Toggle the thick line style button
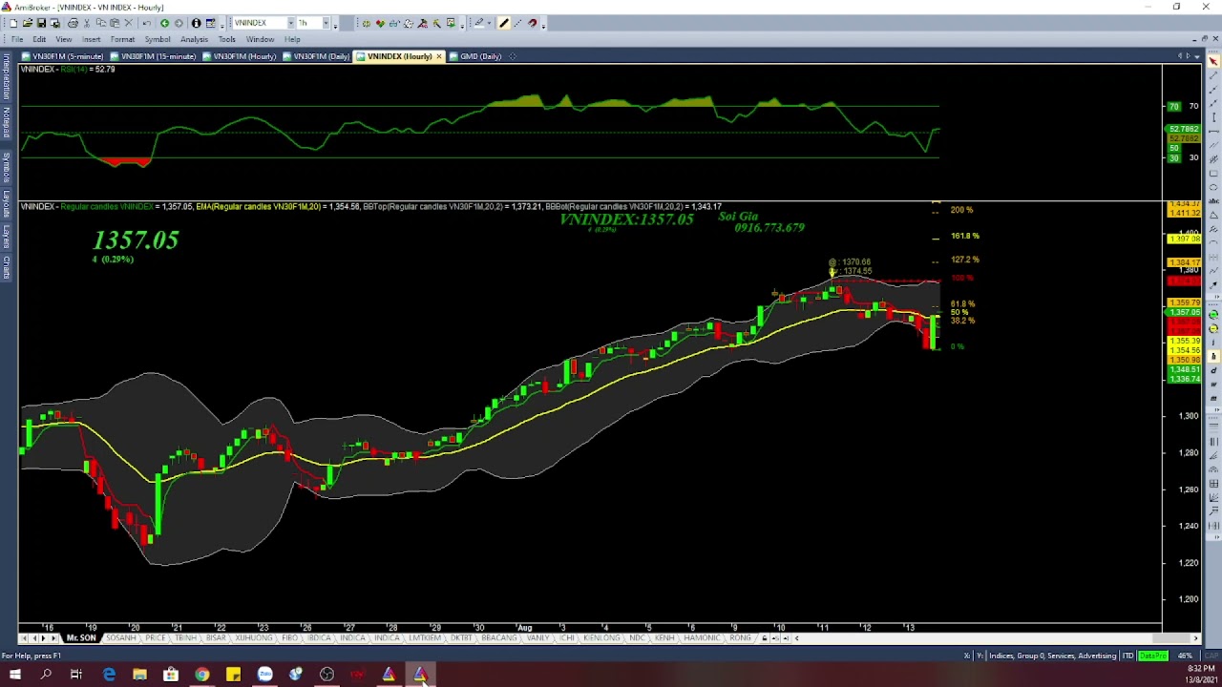The width and height of the screenshot is (1222, 687). pyautogui.click(x=503, y=23)
